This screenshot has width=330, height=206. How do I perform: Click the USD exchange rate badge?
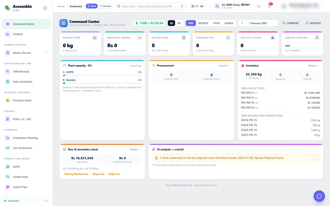(149, 23)
